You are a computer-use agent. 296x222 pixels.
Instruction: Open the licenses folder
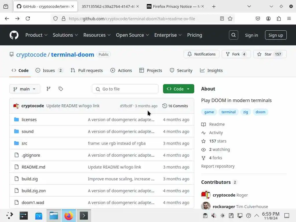pos(29,120)
